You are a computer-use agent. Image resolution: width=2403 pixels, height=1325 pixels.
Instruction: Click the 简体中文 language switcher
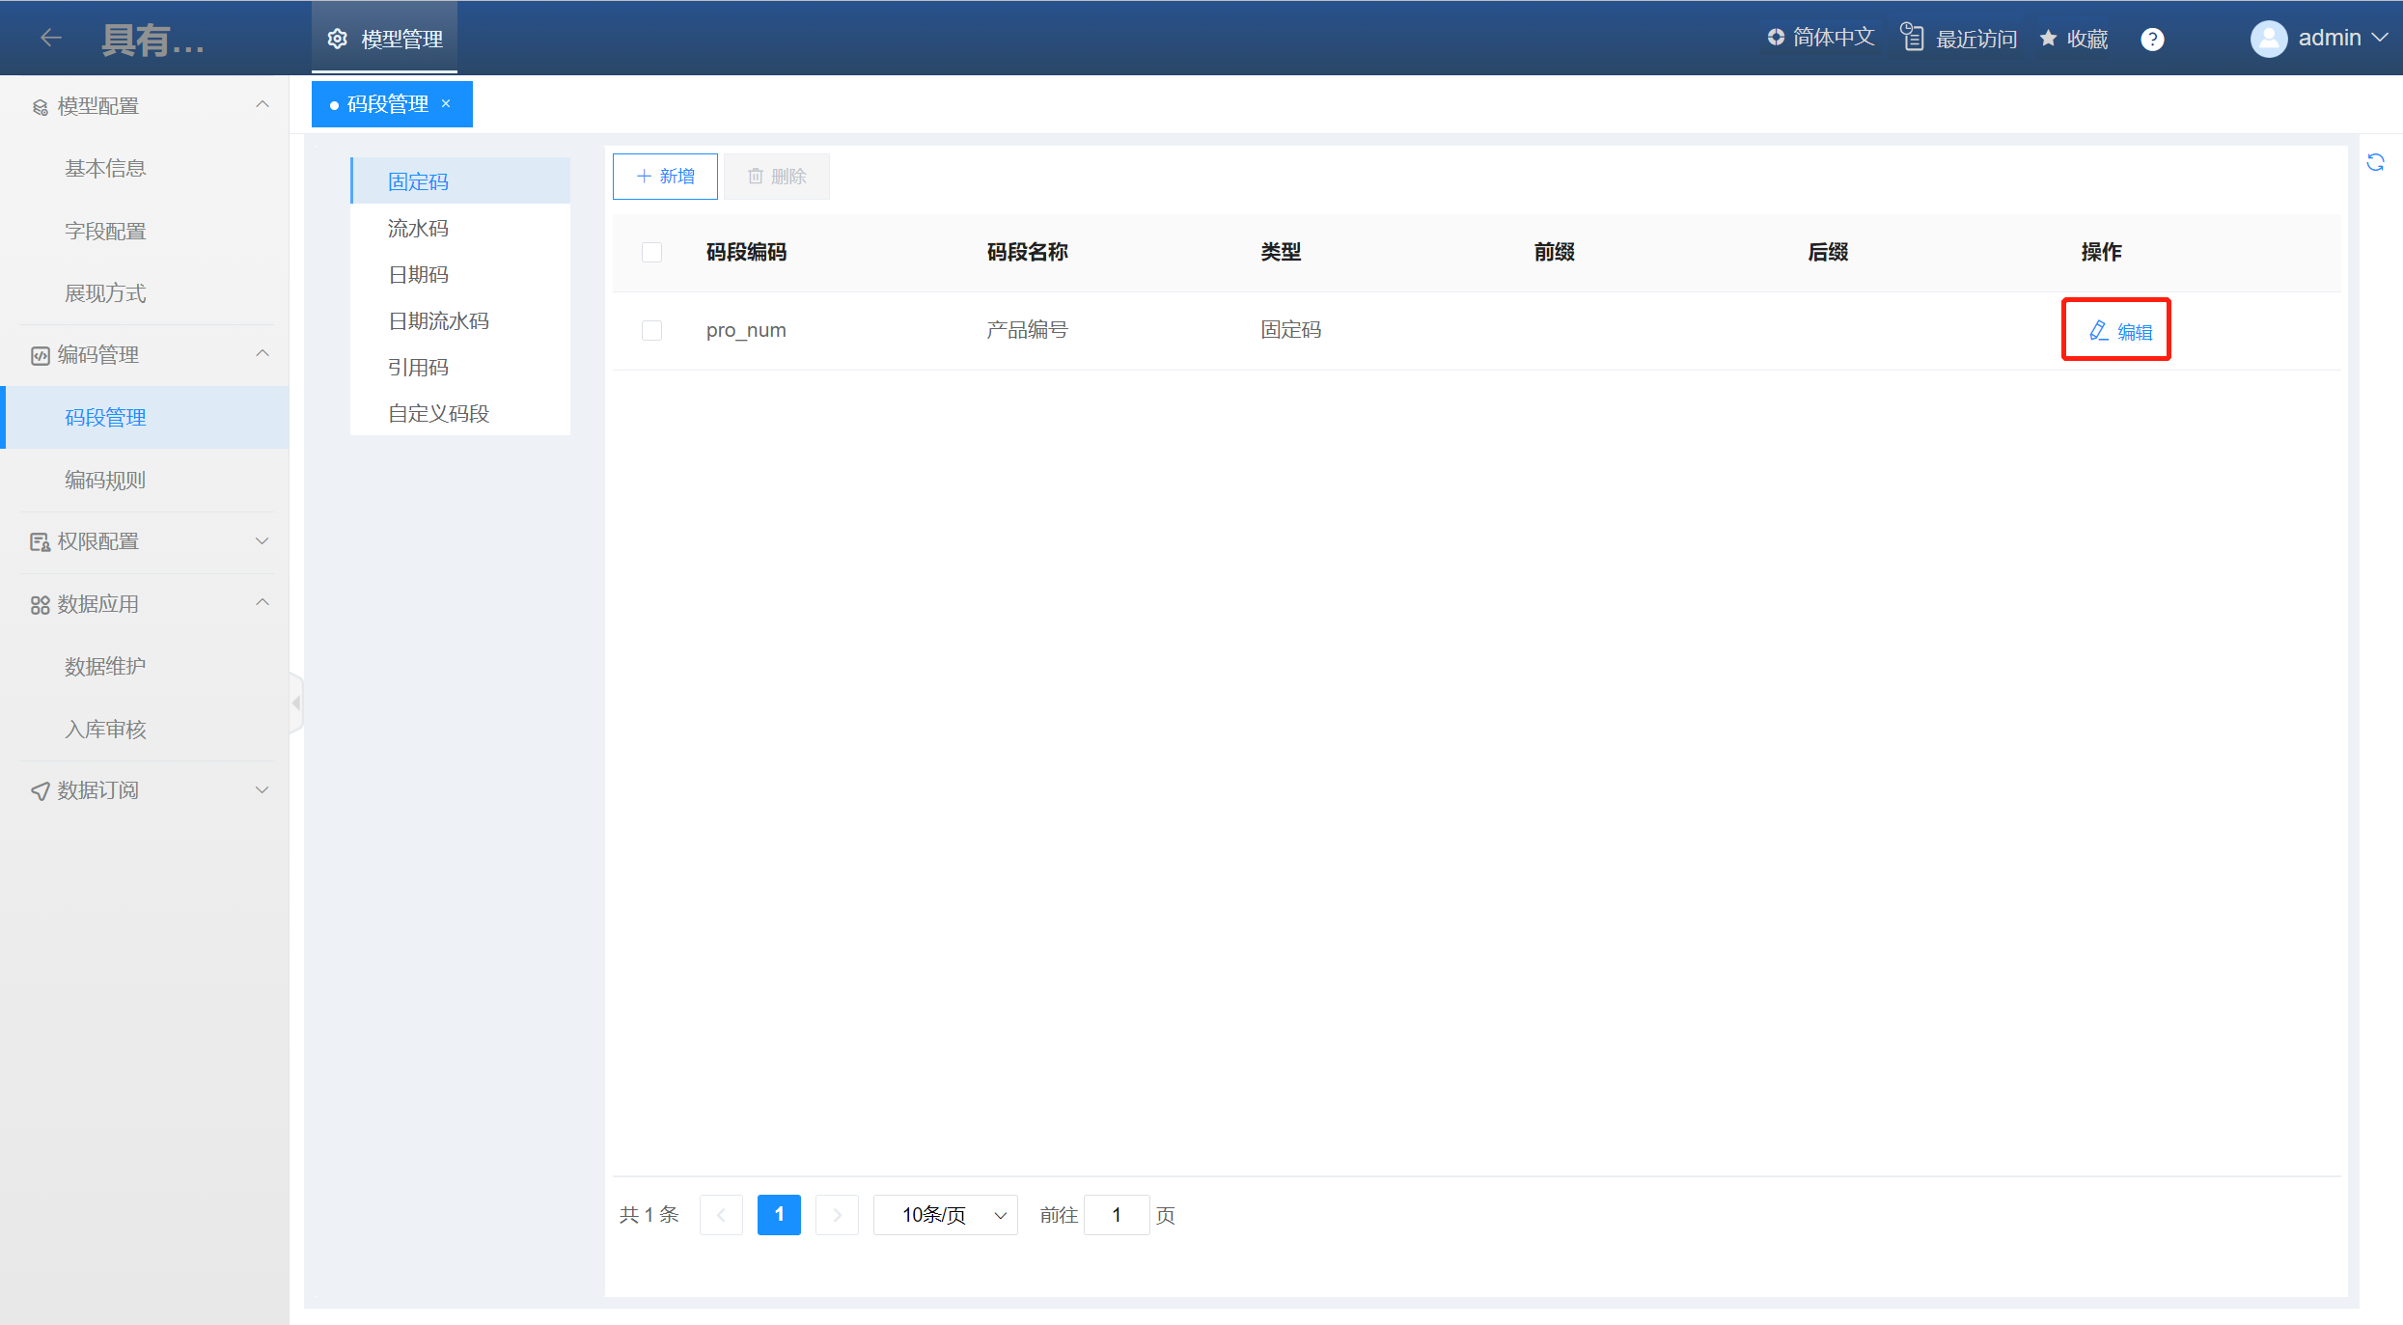1821,38
